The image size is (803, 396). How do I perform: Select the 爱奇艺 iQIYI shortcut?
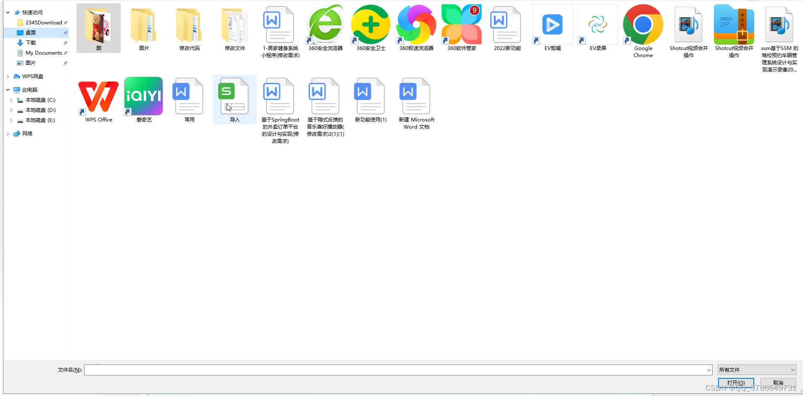click(144, 100)
